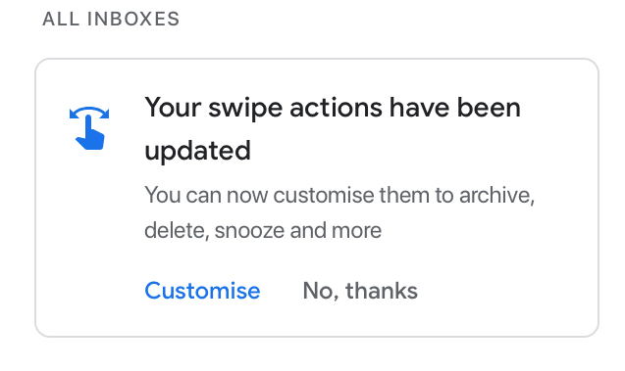
Task: Click the word "actions" in the card heading
Action: point(336,108)
